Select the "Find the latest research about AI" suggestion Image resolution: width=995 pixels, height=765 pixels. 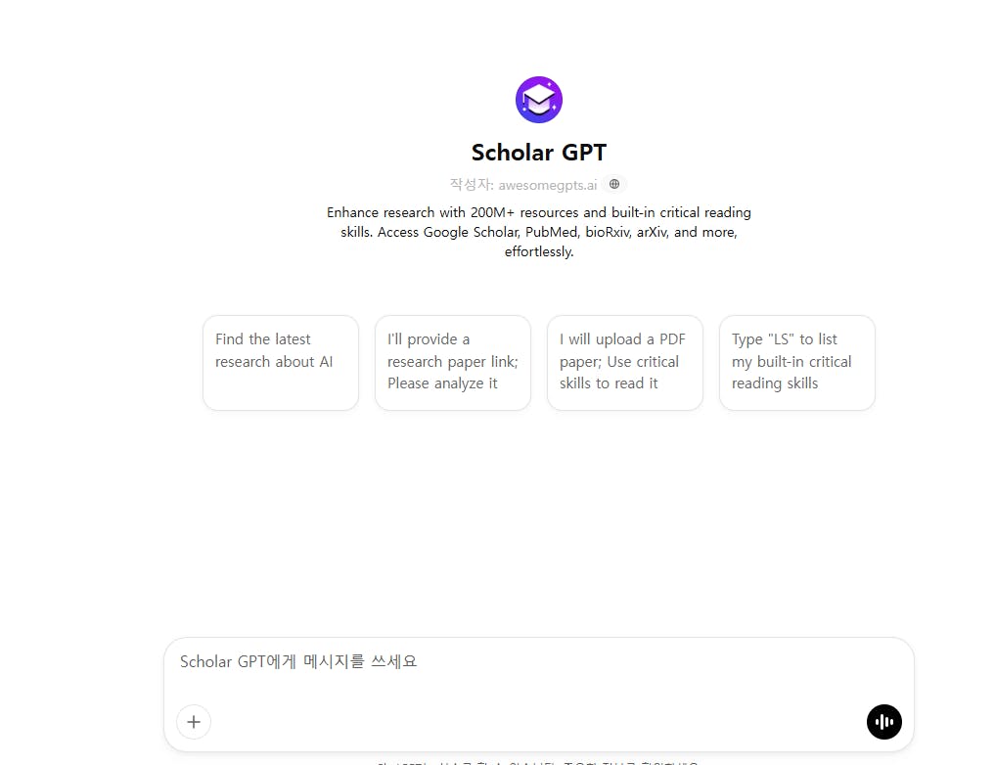281,362
